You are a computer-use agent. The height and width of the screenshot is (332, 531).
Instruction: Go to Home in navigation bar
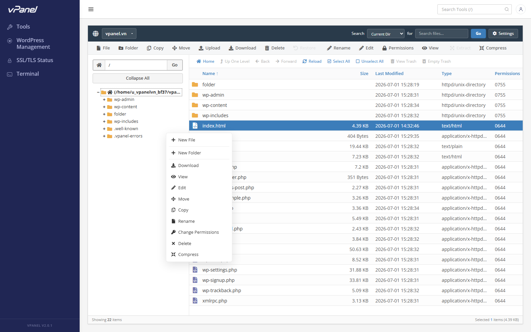click(x=205, y=61)
